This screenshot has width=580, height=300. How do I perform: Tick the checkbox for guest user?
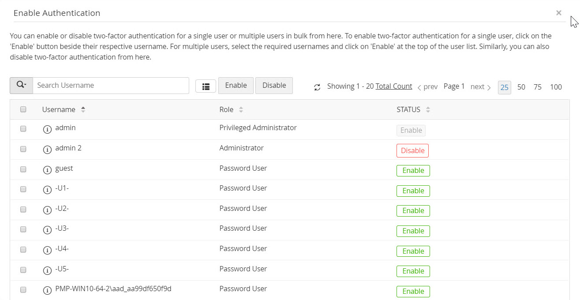tap(23, 169)
